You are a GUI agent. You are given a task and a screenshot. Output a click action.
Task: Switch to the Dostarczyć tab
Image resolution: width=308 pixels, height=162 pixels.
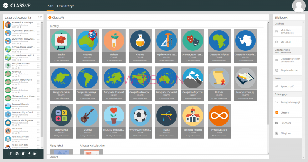[x=66, y=7]
